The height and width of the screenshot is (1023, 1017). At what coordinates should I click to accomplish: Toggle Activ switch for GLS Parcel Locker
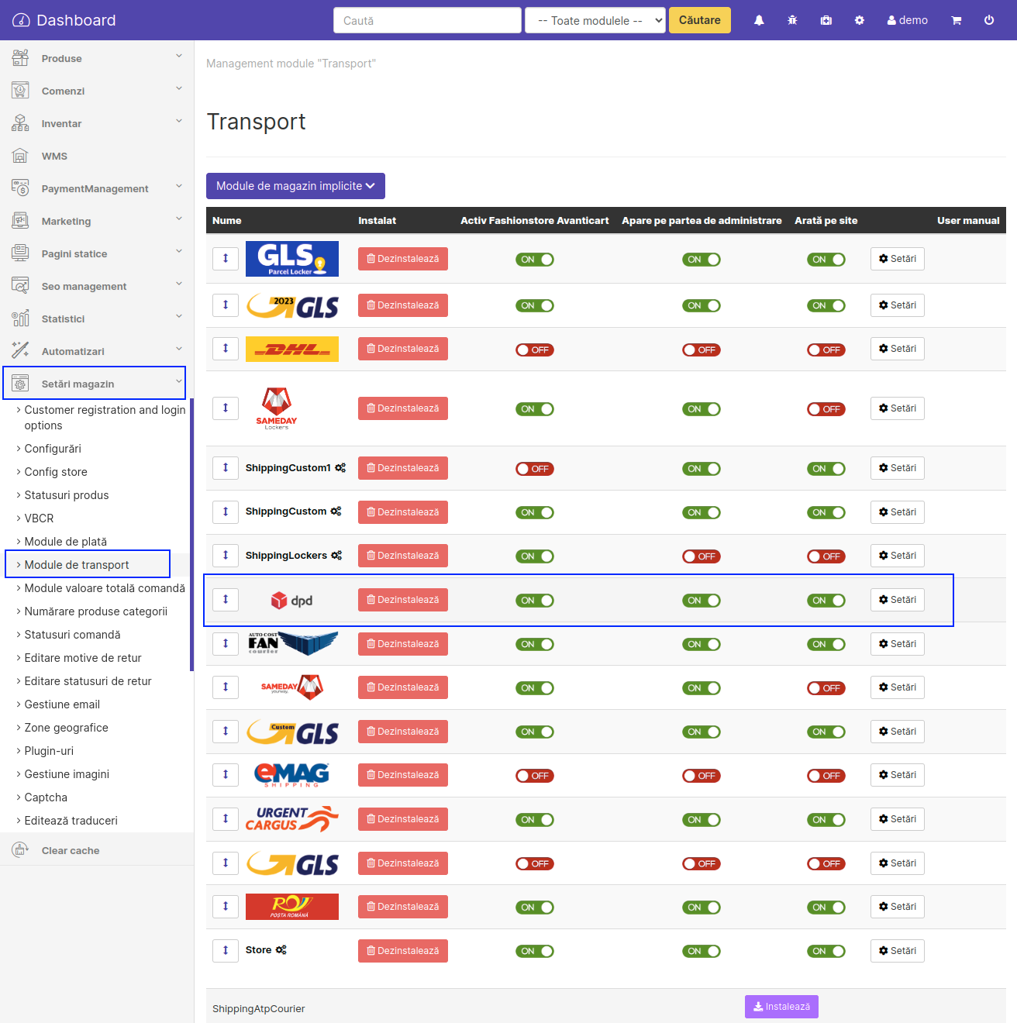pyautogui.click(x=535, y=260)
